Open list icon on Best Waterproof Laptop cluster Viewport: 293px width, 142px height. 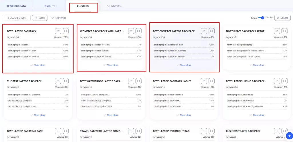coord(131,81)
